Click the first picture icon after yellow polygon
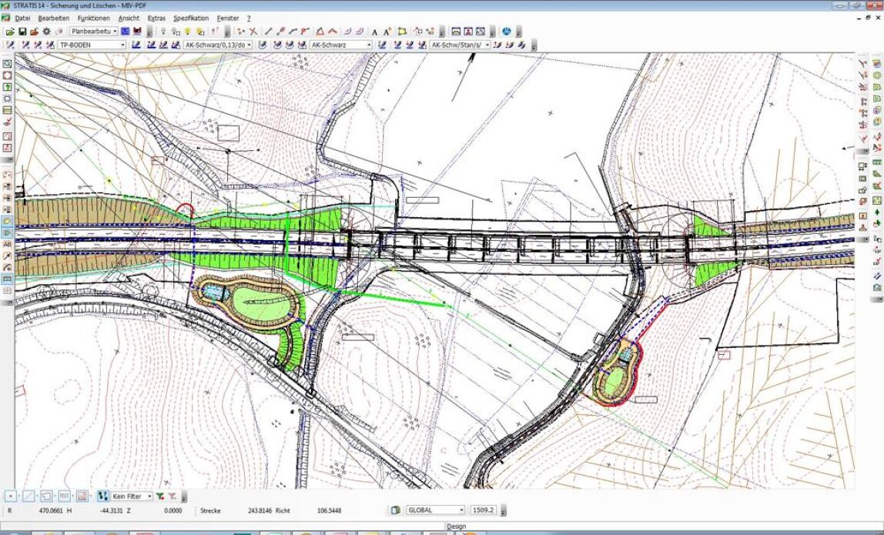This screenshot has height=535, width=884. pyautogui.click(x=456, y=32)
